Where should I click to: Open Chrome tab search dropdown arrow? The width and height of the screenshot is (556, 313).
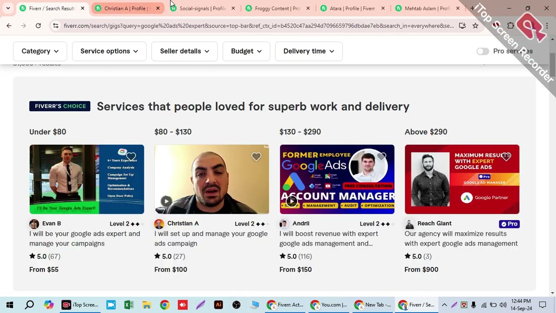pos(8,8)
